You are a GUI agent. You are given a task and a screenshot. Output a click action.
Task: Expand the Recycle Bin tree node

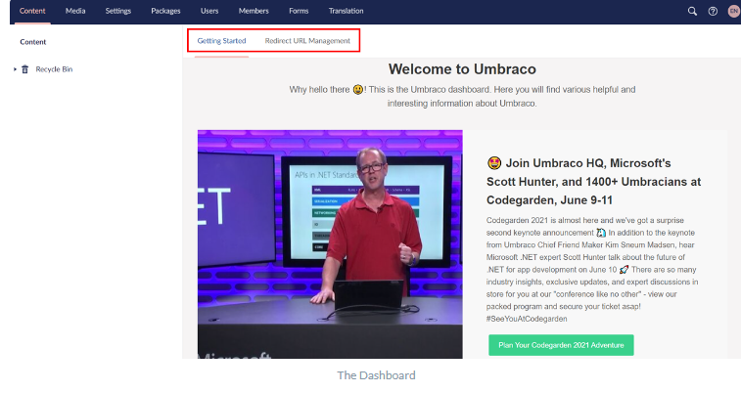pos(15,69)
